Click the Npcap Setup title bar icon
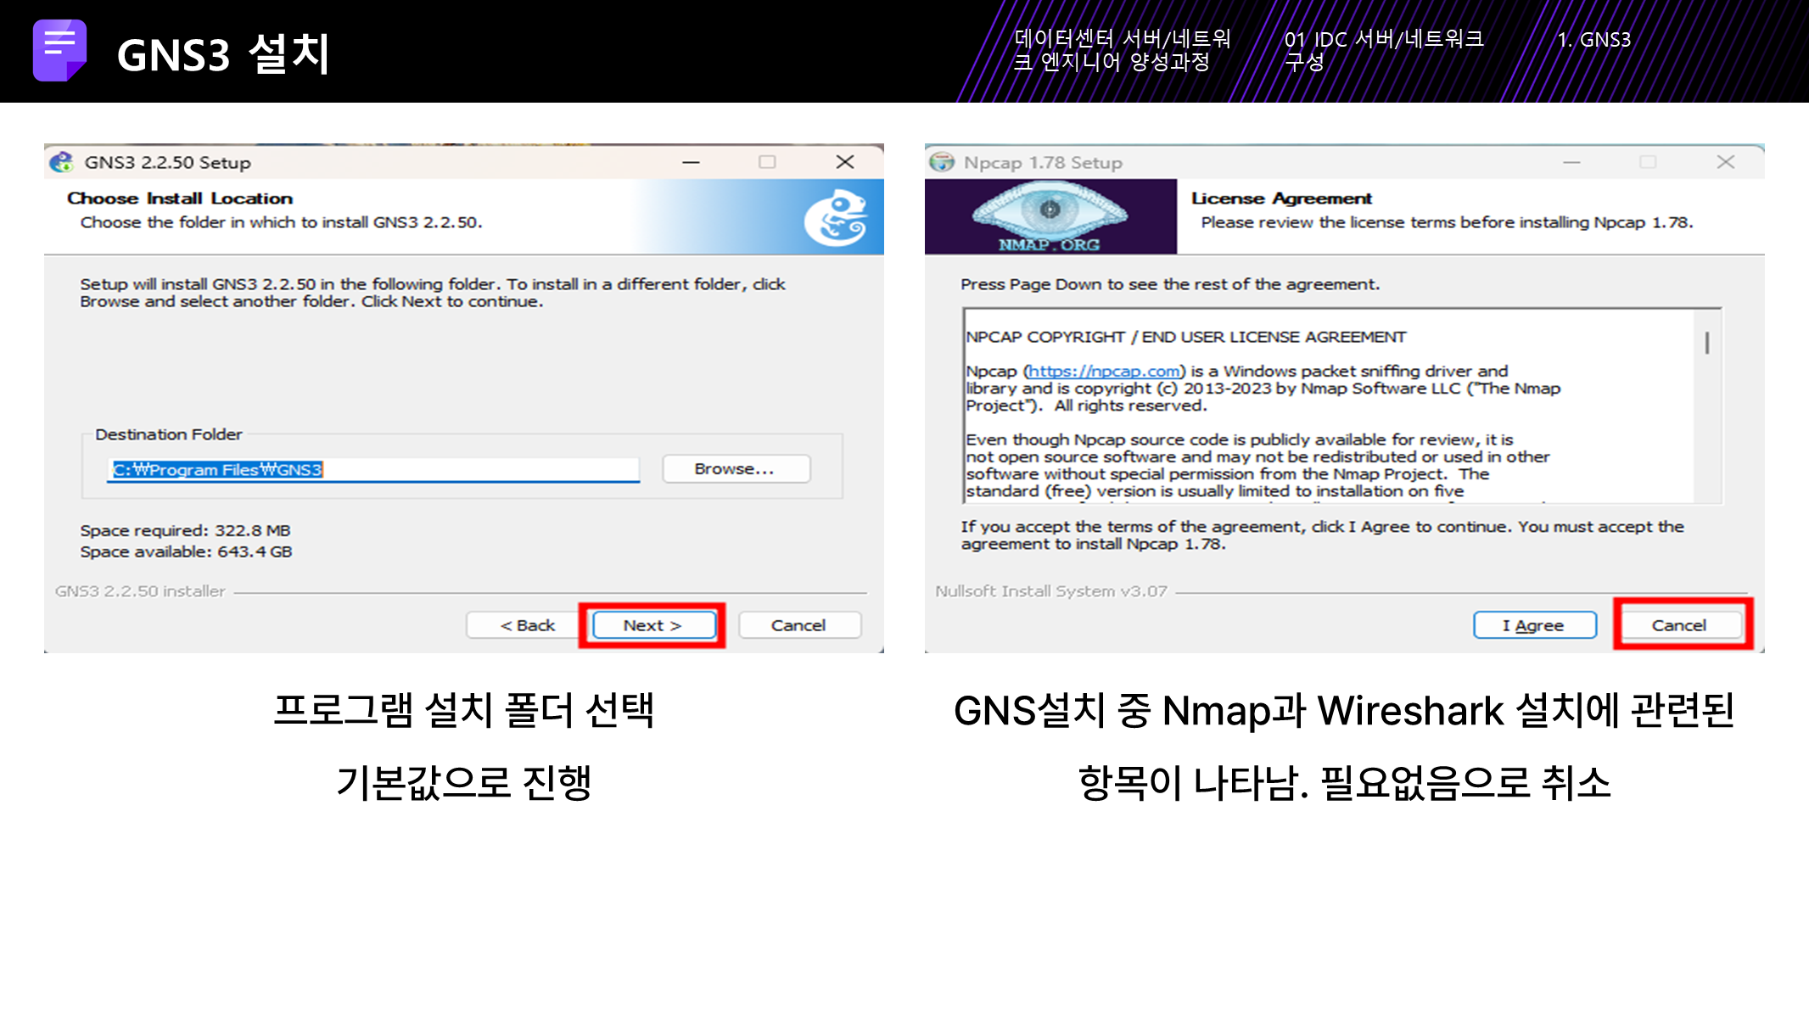The image size is (1809, 1018). (942, 162)
